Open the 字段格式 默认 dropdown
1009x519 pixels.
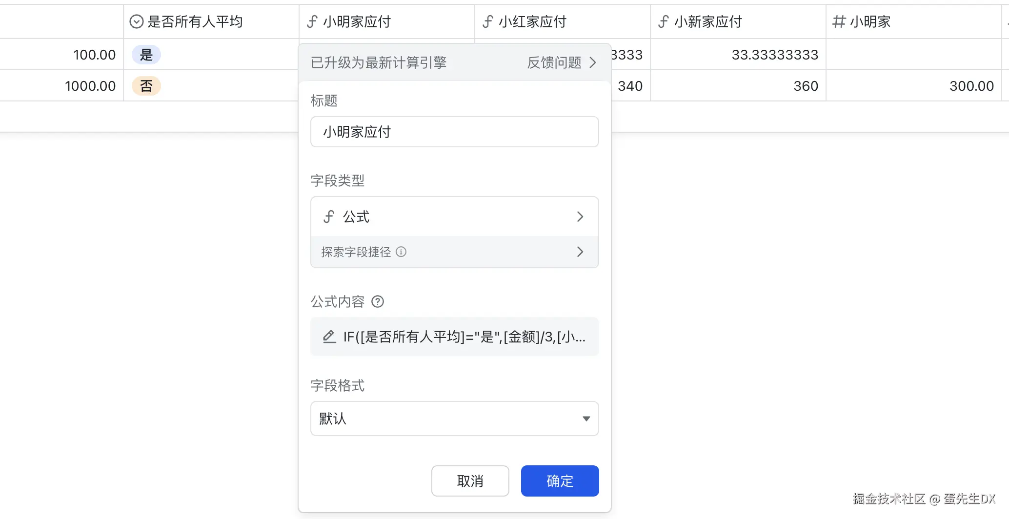tap(454, 419)
